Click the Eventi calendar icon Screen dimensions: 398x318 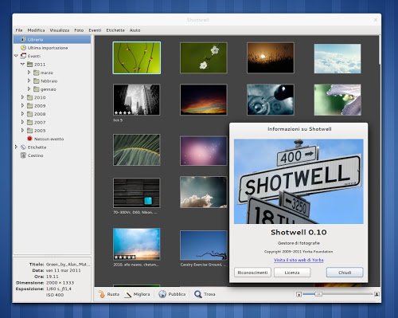coord(23,56)
